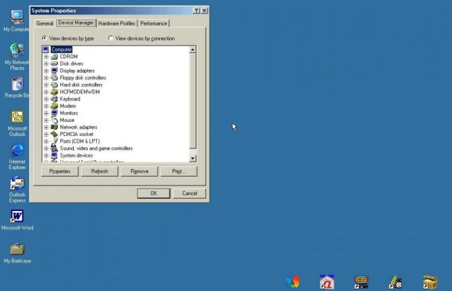The width and height of the screenshot is (452, 291).
Task: Open the Microsoft Outlook desktop icon
Action: [x=17, y=118]
